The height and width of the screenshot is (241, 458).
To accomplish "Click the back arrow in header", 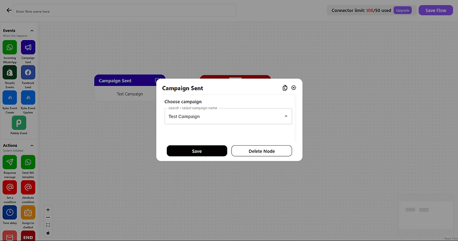I will pos(9,10).
